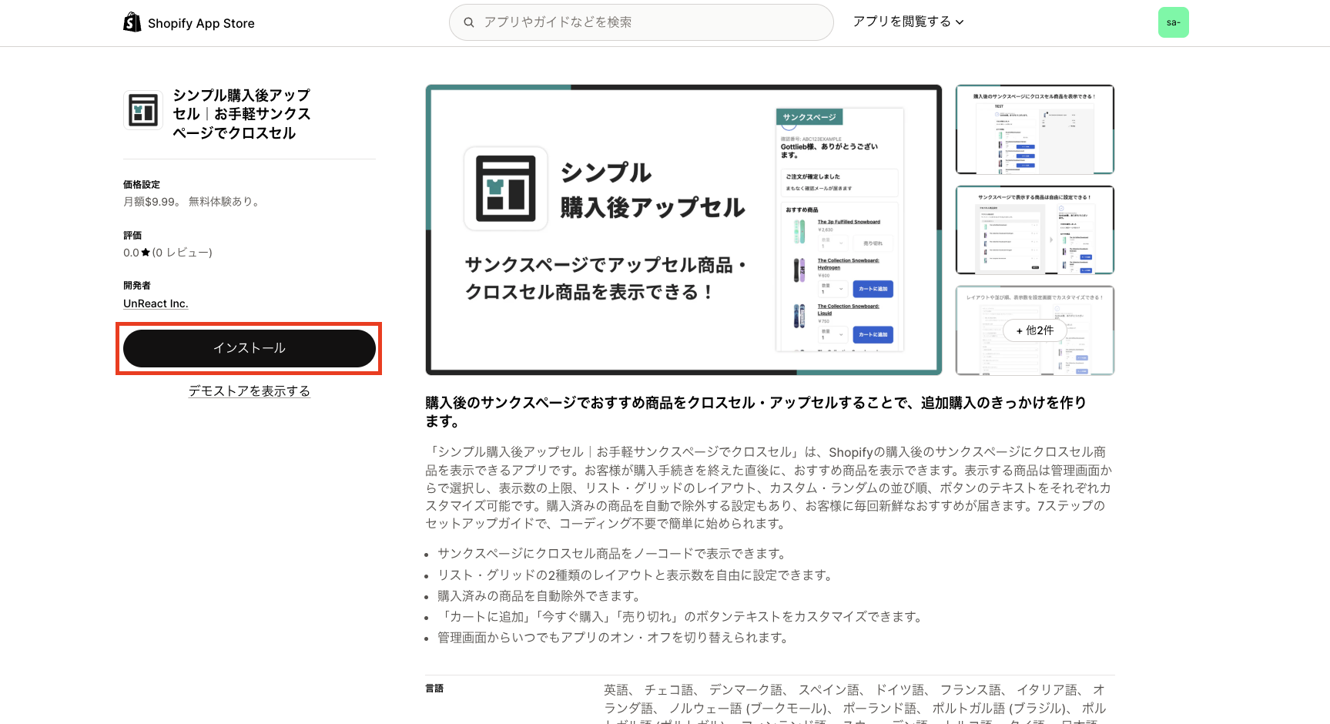Screen dimensions: 1330x724
Task: Open the デモストアを表示する link
Action: click(250, 391)
